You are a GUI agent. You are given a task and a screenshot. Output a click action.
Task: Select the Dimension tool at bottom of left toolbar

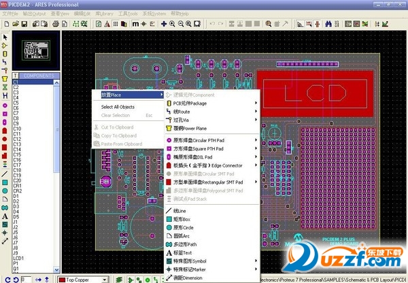(5, 241)
